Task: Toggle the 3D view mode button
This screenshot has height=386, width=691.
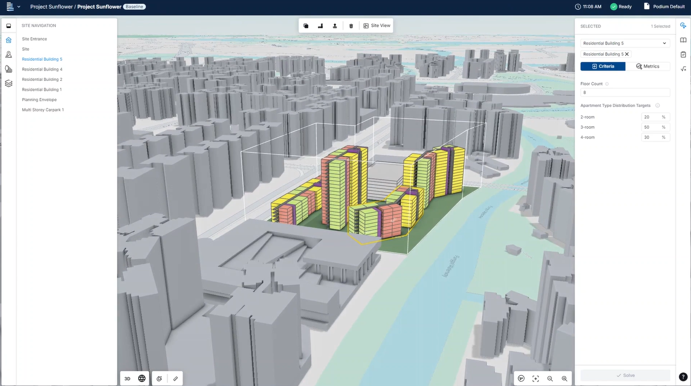Action: click(x=127, y=379)
